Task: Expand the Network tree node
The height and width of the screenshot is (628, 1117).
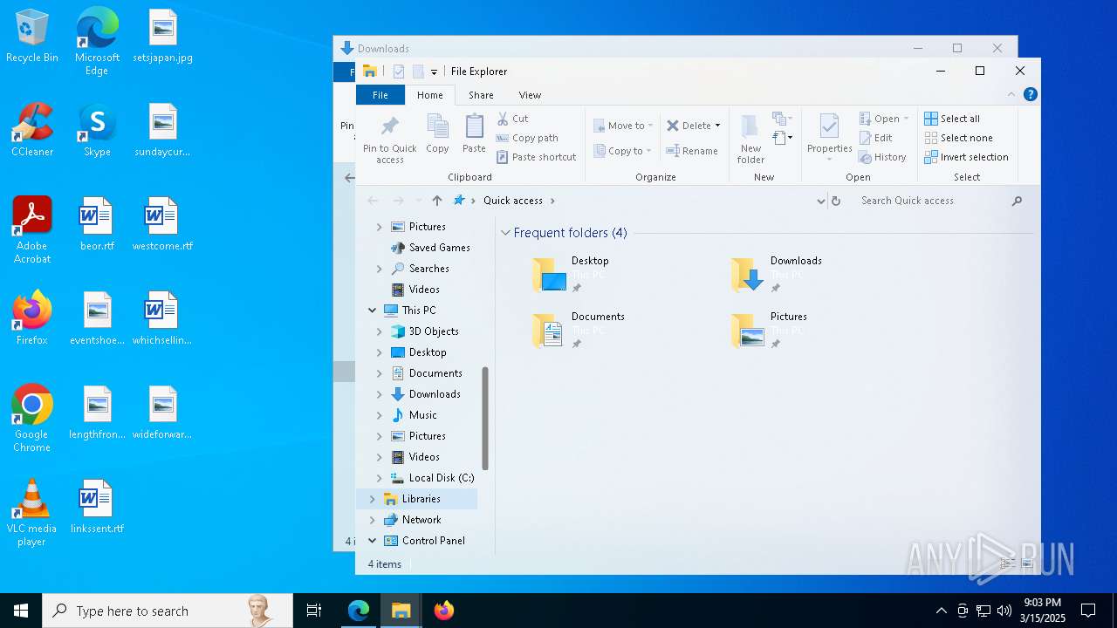Action: (x=373, y=520)
